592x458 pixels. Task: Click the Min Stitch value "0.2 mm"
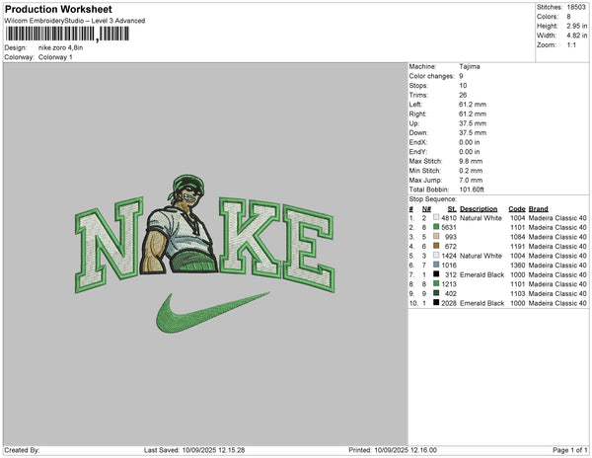click(x=471, y=171)
